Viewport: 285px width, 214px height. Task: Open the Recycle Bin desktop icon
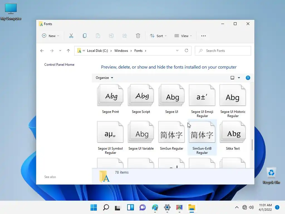271,176
